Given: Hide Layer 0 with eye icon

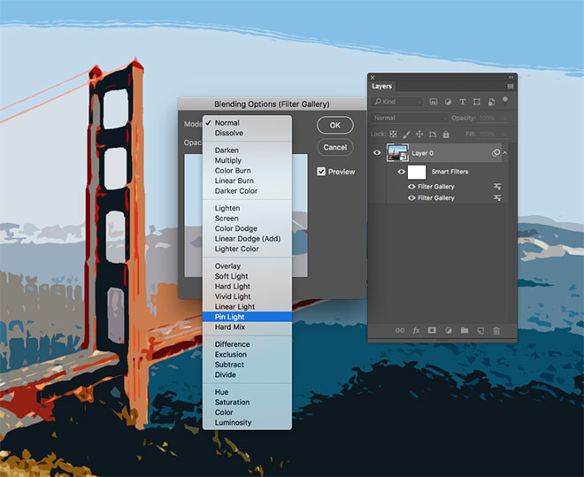Looking at the screenshot, I should tap(377, 153).
